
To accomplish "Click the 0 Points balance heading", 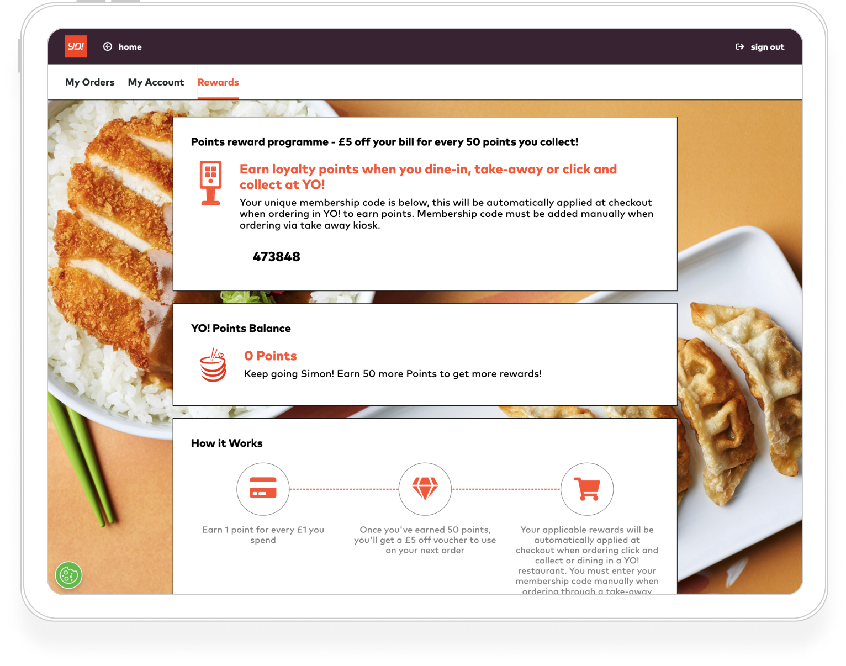I will [x=271, y=356].
